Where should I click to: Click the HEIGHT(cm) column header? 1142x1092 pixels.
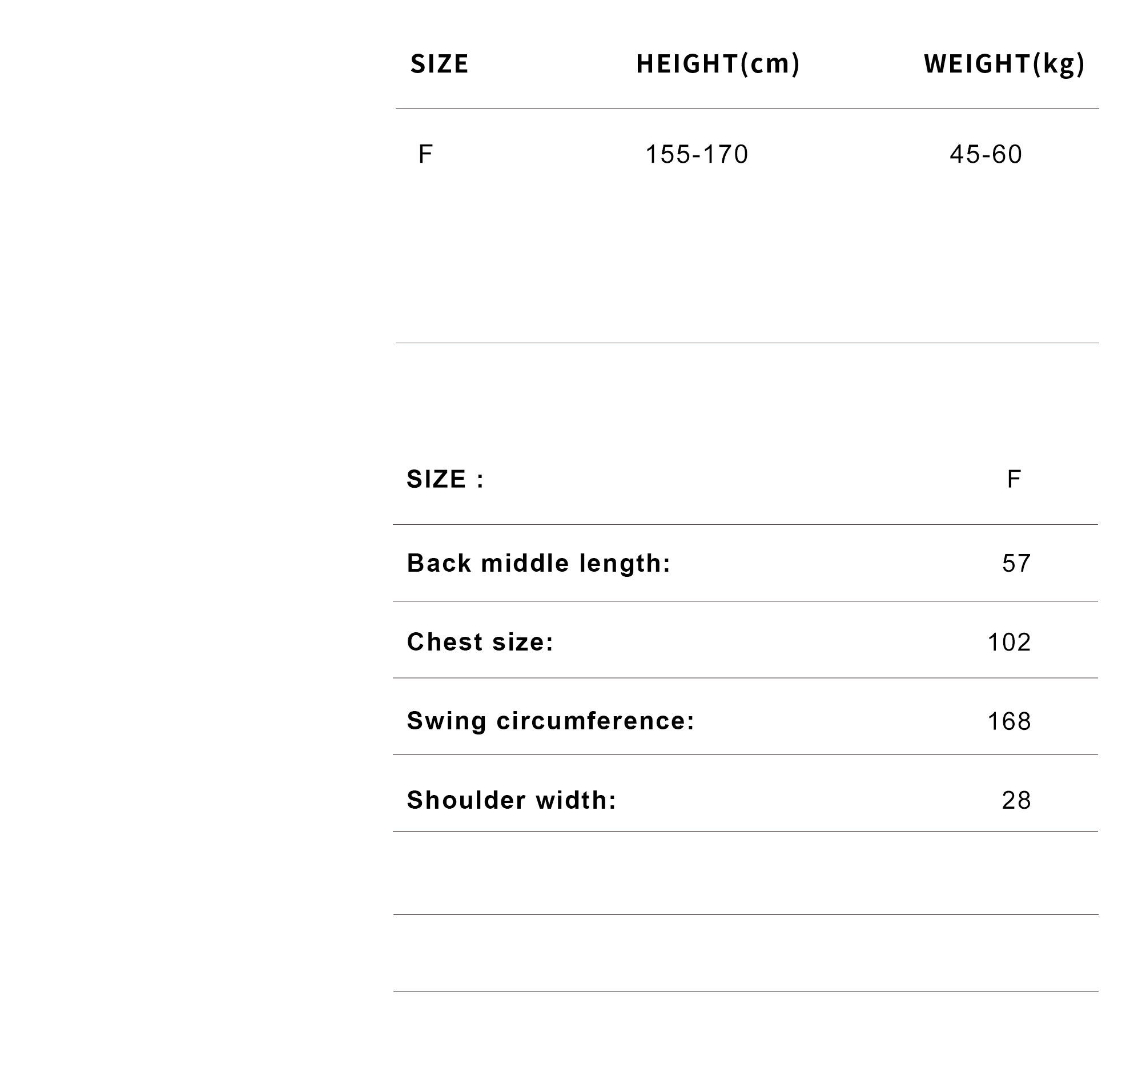(718, 64)
